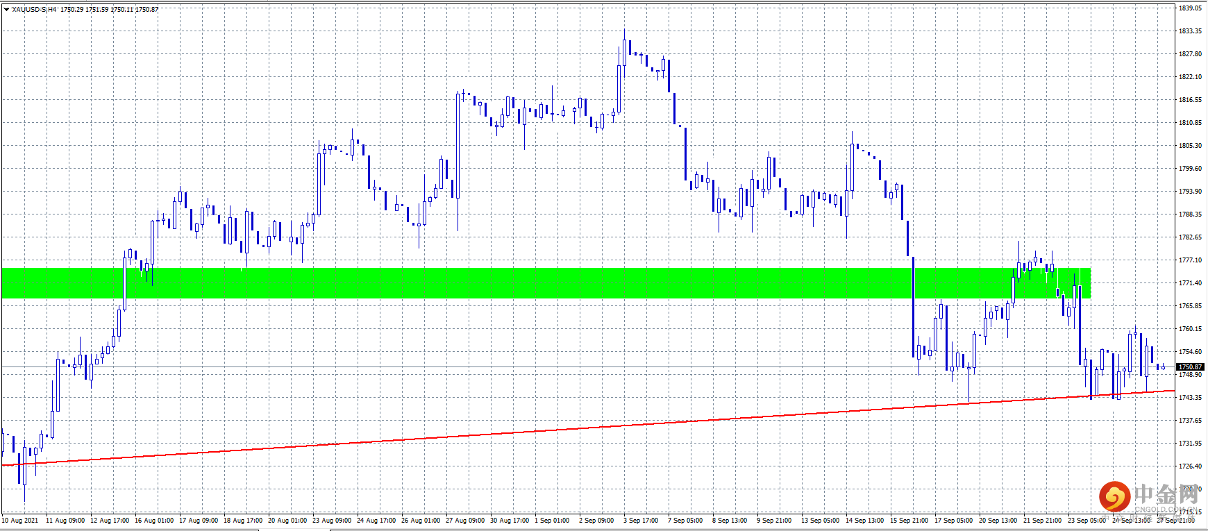This screenshot has width=1208, height=531.
Task: Click the 27 Aug 09:00 time label
Action: [465, 521]
